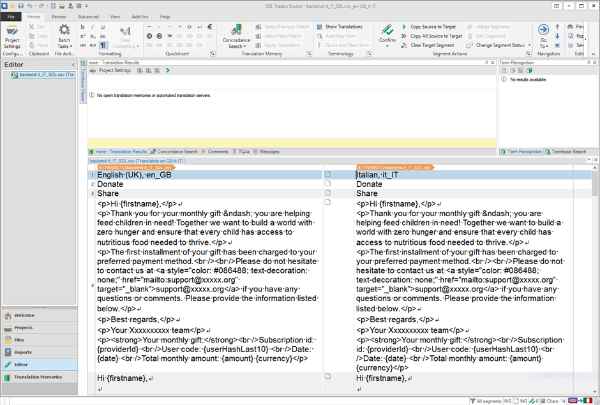
Task: Toggle auto-hide pin on Term Recognition panel
Action: point(589,63)
